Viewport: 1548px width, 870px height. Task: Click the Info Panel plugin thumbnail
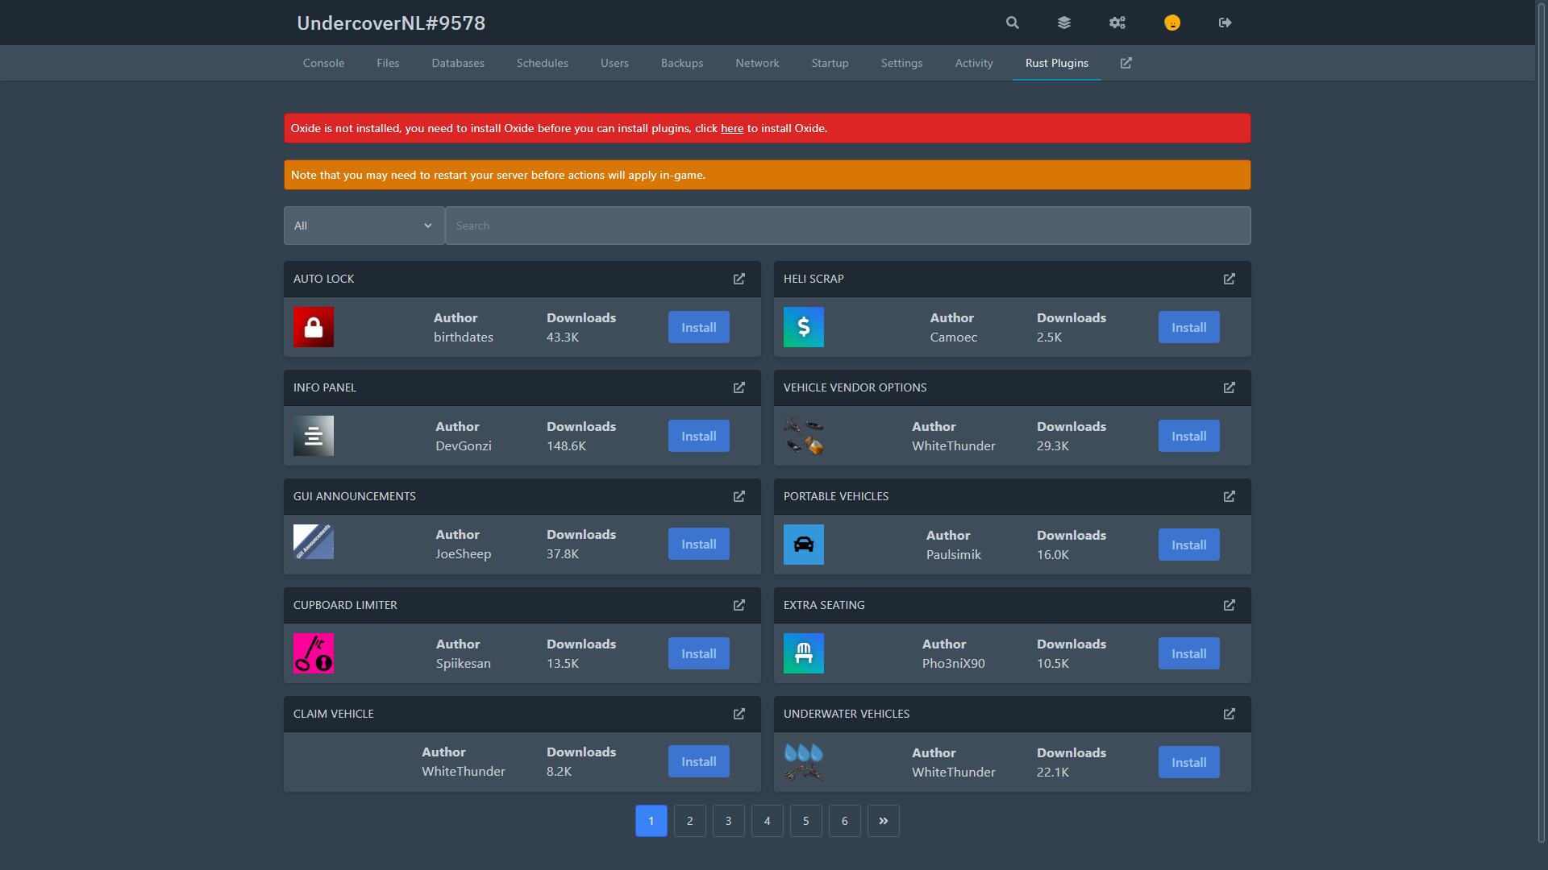pos(314,436)
